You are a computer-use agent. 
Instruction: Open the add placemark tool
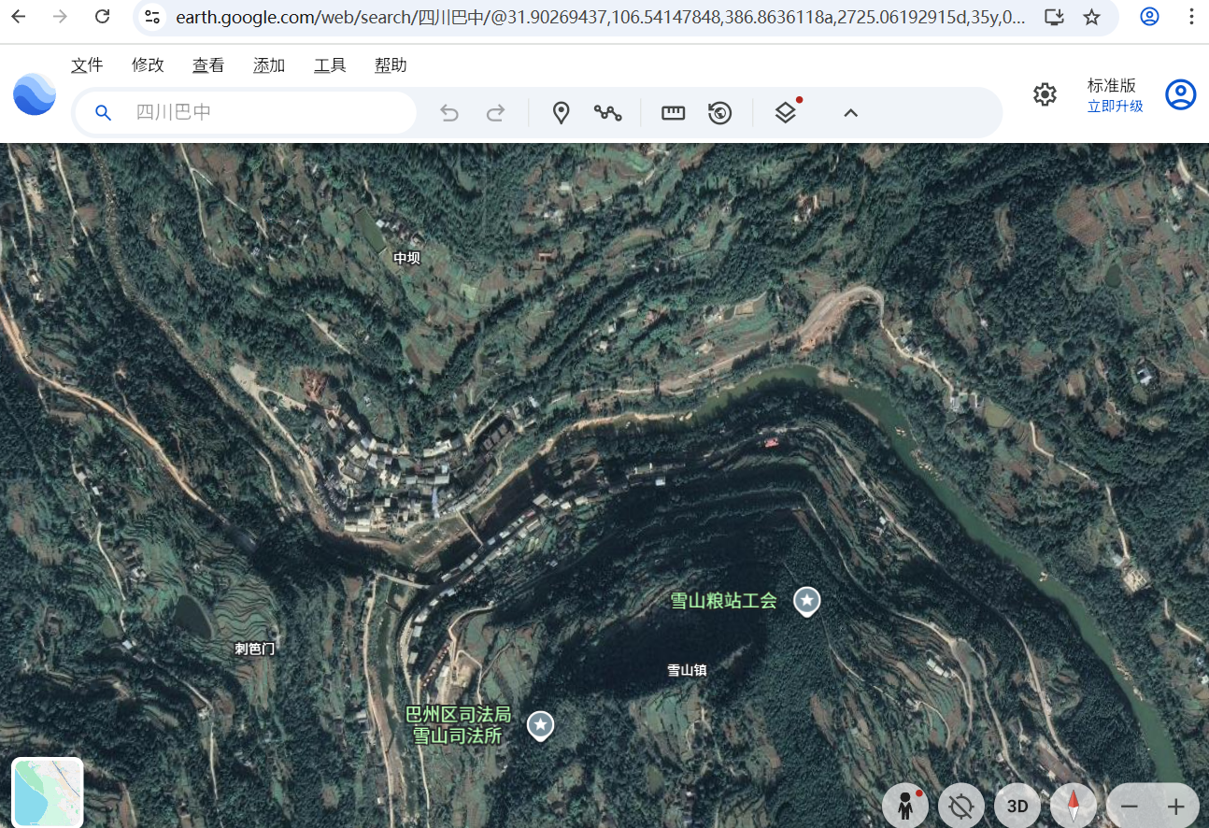(x=561, y=112)
